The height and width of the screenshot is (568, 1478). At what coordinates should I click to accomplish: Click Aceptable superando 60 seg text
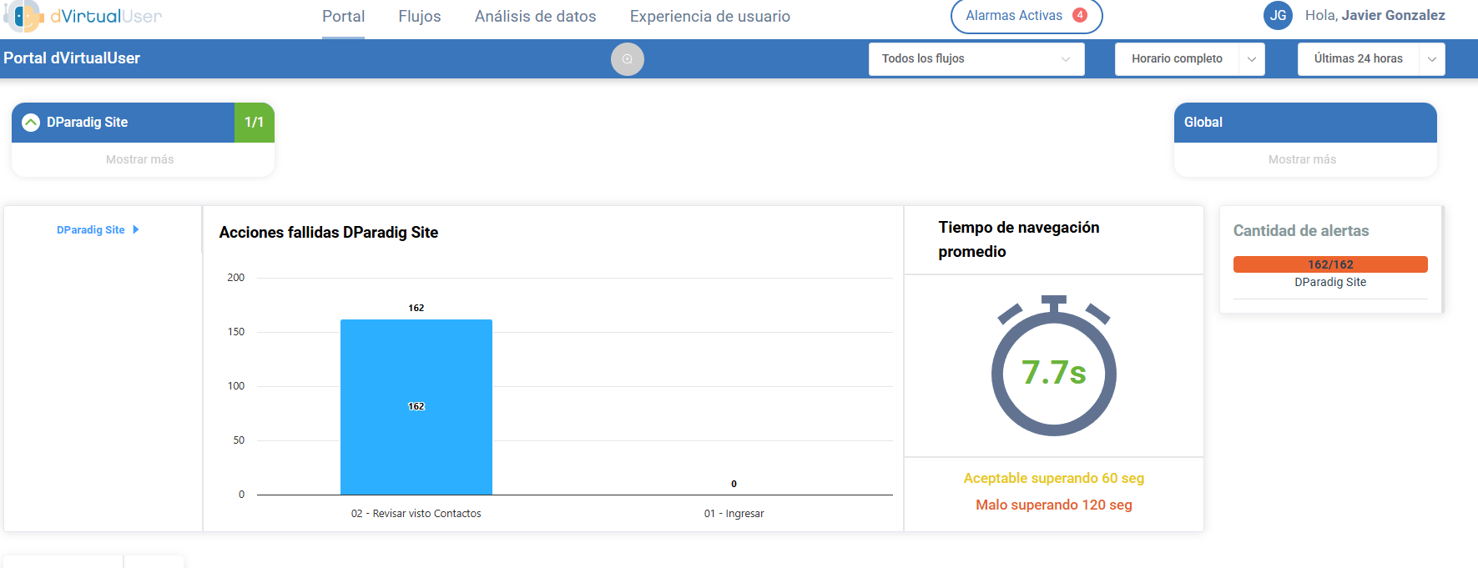point(1054,478)
